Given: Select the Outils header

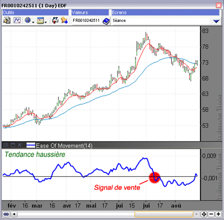Looking at the screenshot, I should [x=35, y=12].
